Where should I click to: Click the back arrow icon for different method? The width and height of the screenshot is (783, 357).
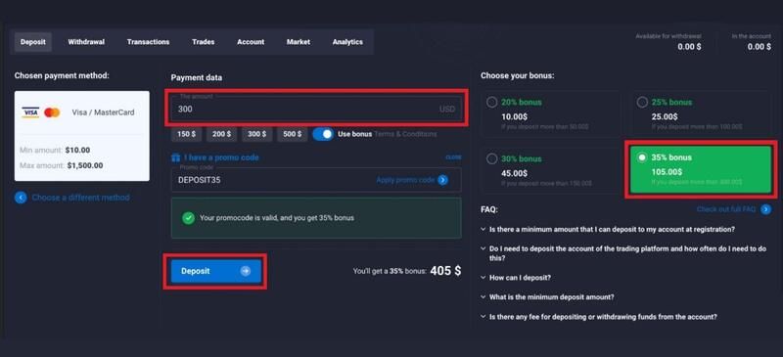point(21,198)
